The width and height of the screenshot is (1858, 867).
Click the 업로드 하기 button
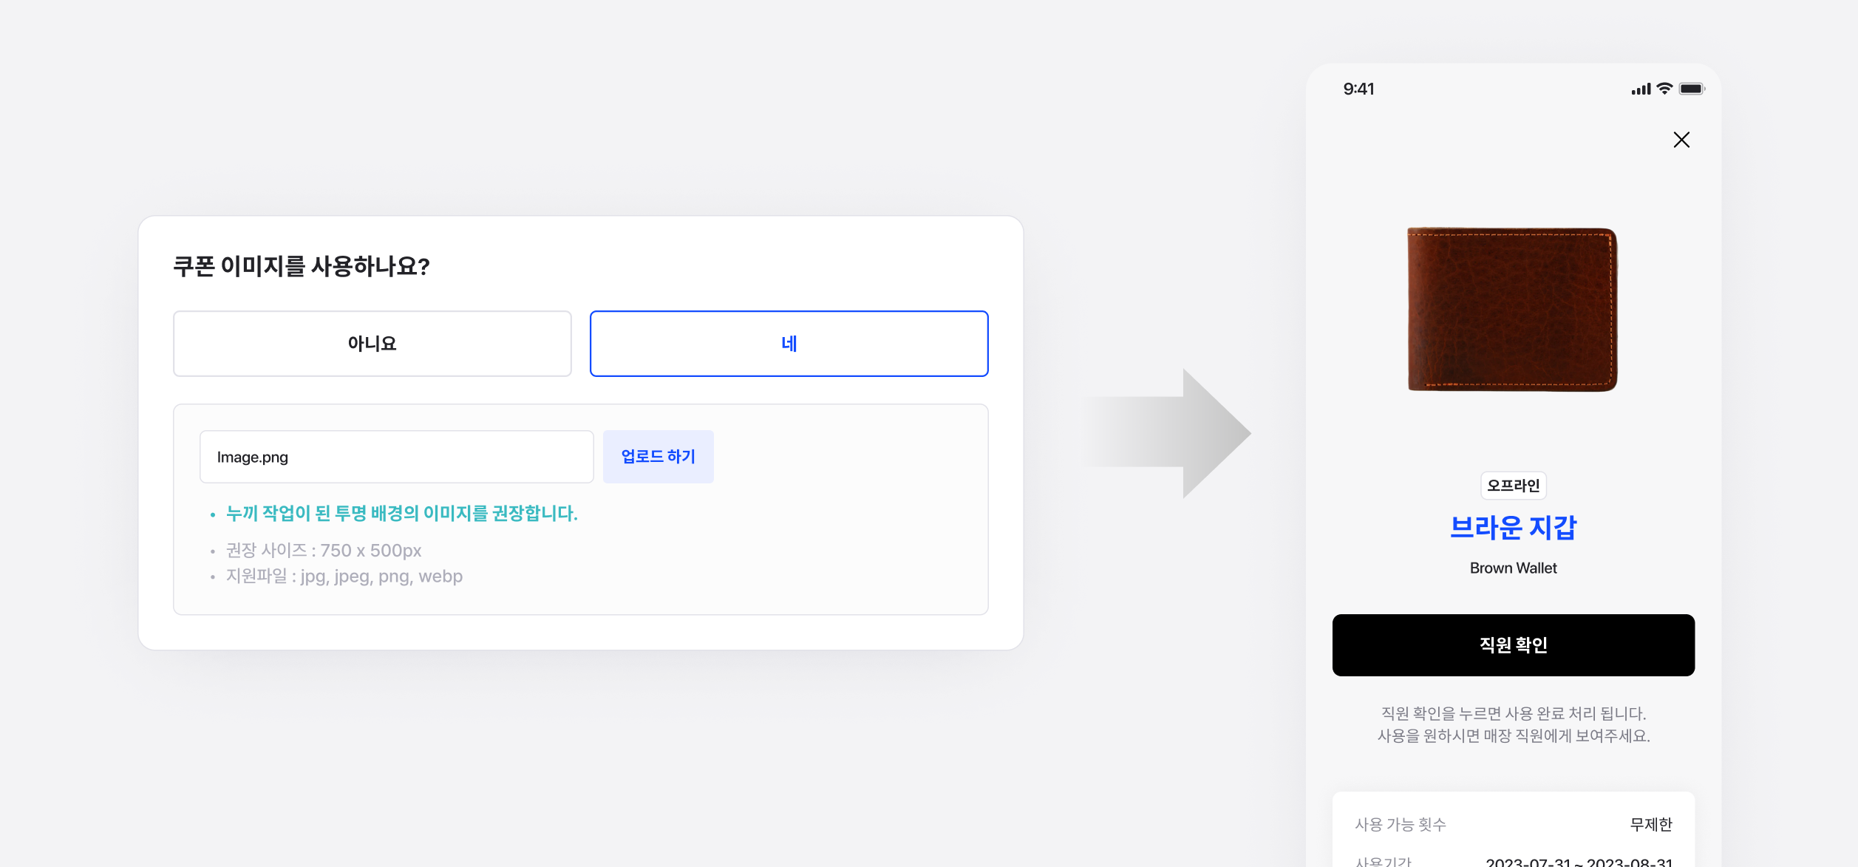pyautogui.click(x=659, y=457)
